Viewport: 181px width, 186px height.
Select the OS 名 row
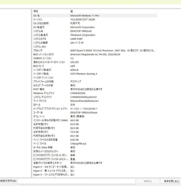point(94,16)
